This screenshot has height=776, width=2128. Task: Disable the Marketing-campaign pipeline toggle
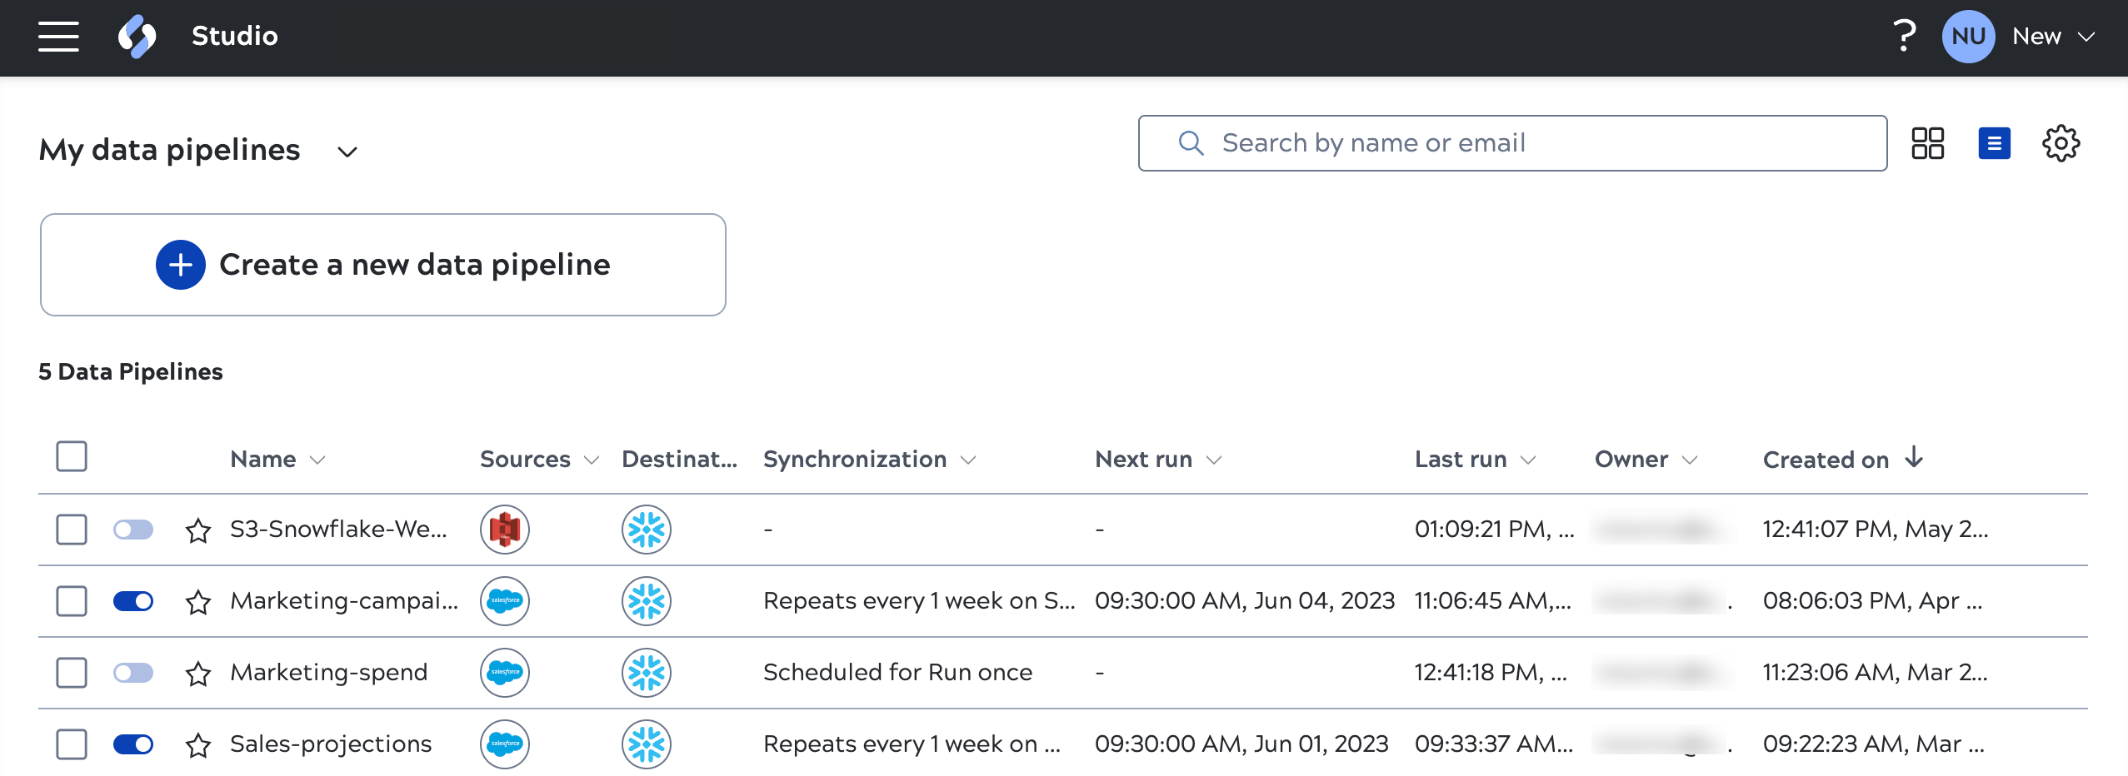pyautogui.click(x=134, y=600)
